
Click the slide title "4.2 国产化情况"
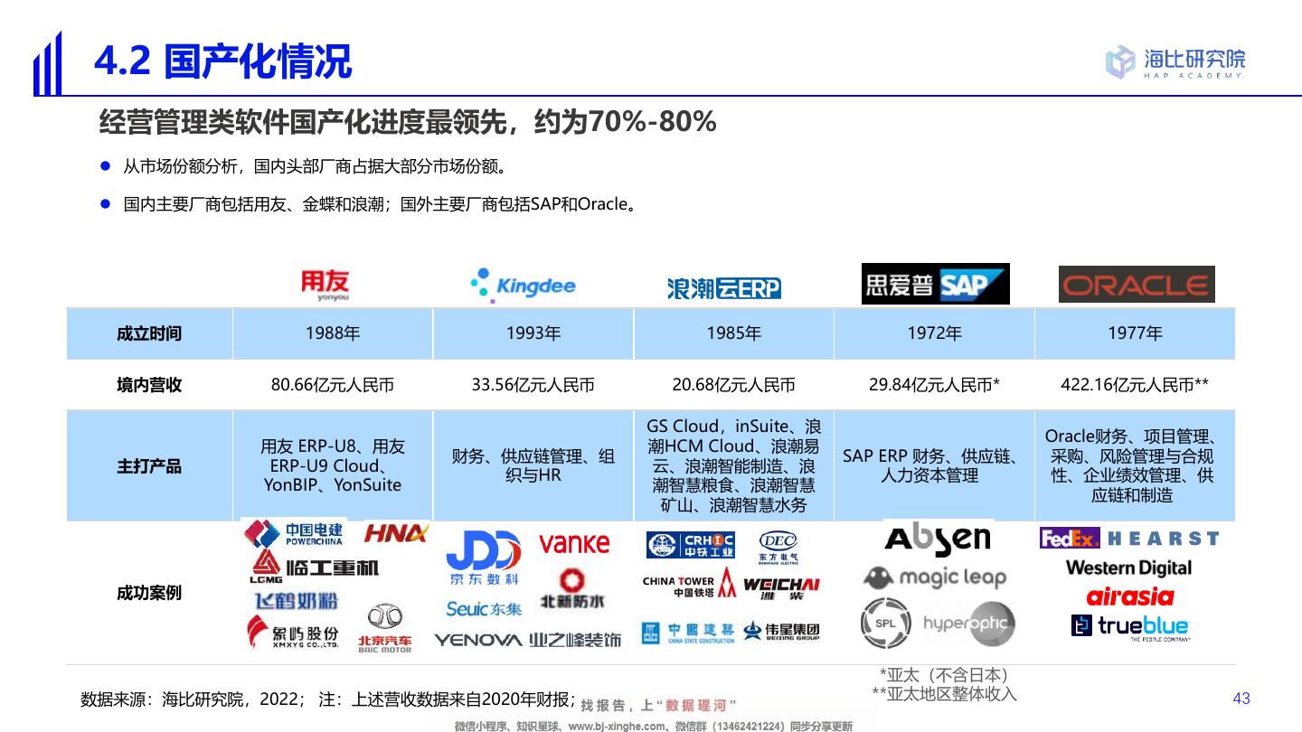pos(222,61)
